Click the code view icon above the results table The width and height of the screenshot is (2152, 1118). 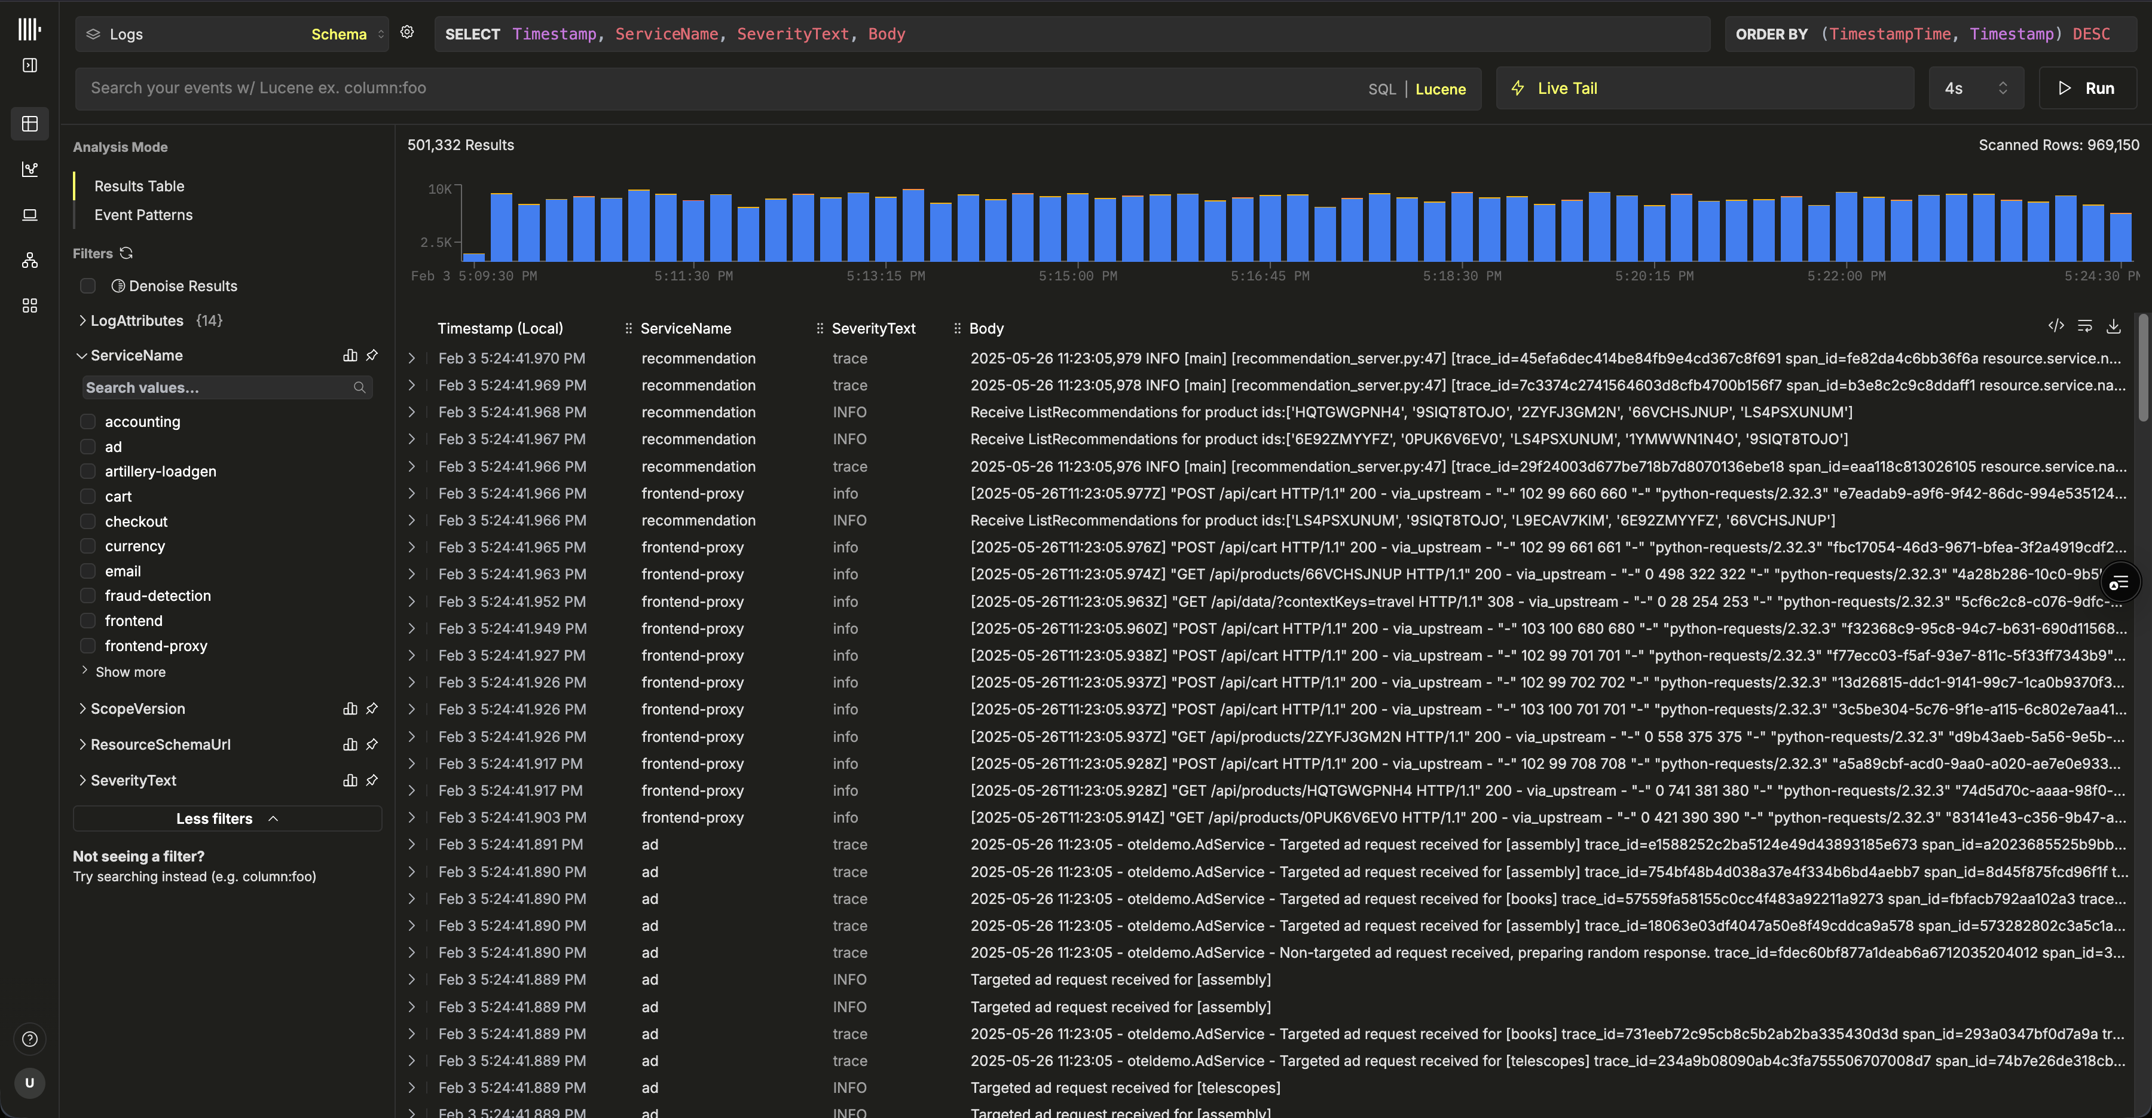2057,326
